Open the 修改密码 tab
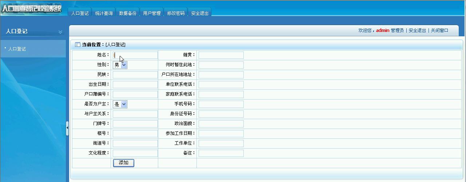This screenshot has width=466, height=182. point(176,13)
